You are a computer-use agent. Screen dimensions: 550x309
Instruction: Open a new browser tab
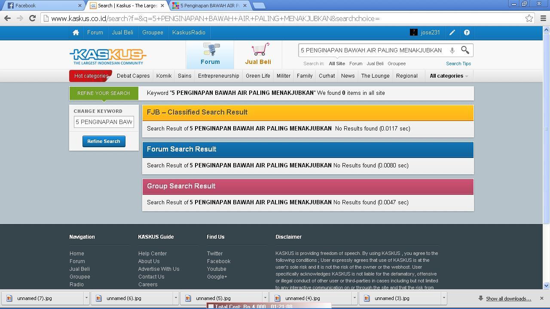(x=259, y=6)
